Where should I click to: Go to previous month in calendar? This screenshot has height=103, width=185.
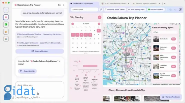tap(72, 24)
